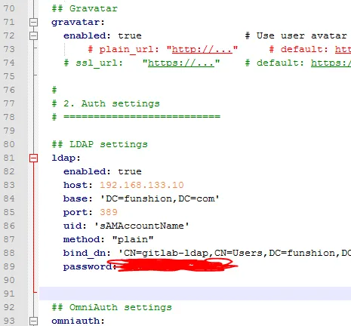
Task: Collapse fold marker on line 72
Action: 33,36
